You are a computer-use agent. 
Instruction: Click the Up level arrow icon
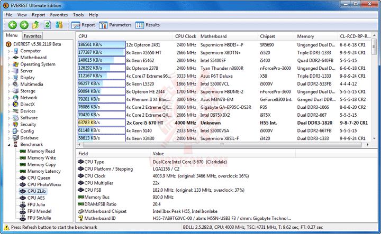click(x=36, y=25)
